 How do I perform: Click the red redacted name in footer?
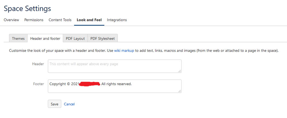(x=89, y=84)
